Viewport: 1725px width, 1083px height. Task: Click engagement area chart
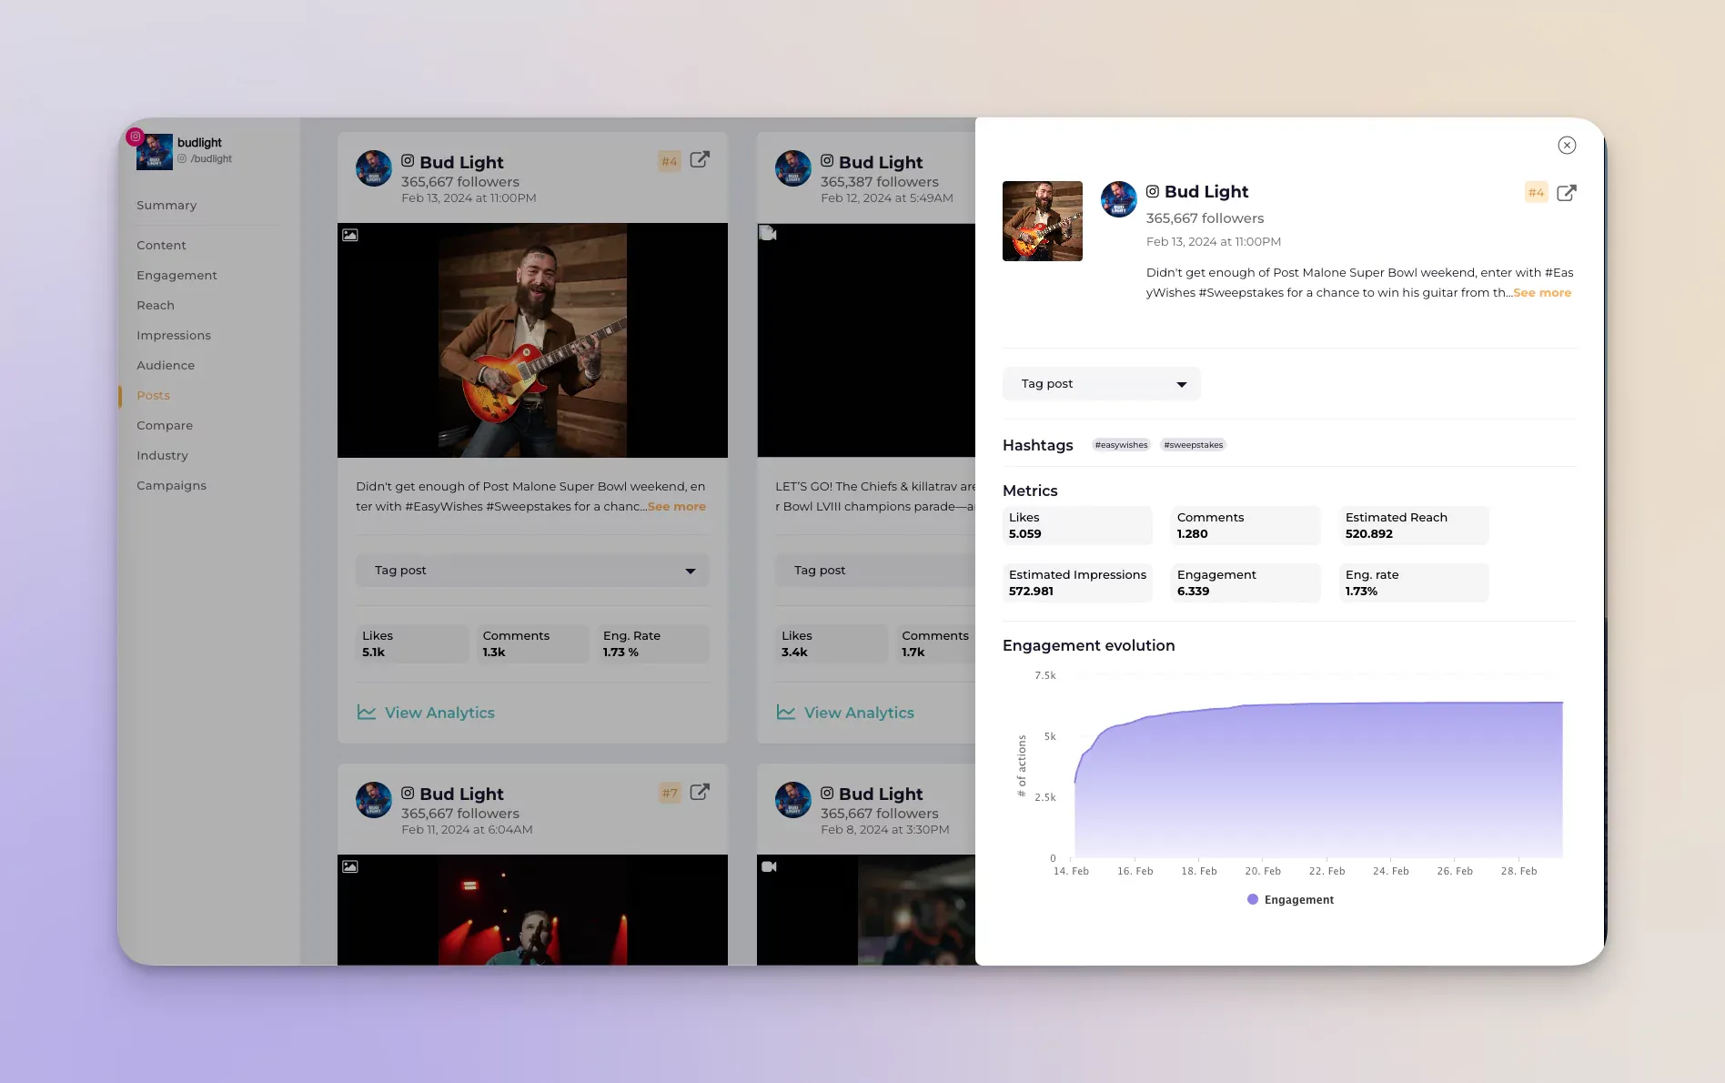(1318, 779)
